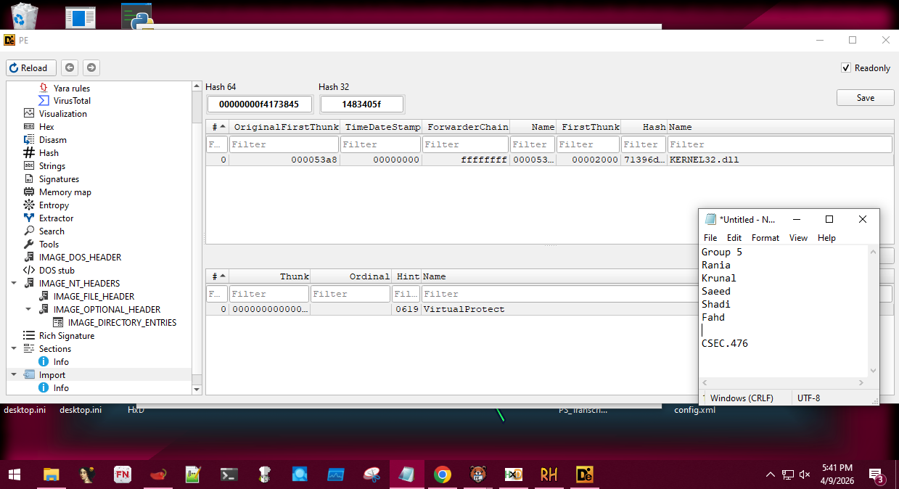Show hidden icons in system tray

[x=770, y=474]
